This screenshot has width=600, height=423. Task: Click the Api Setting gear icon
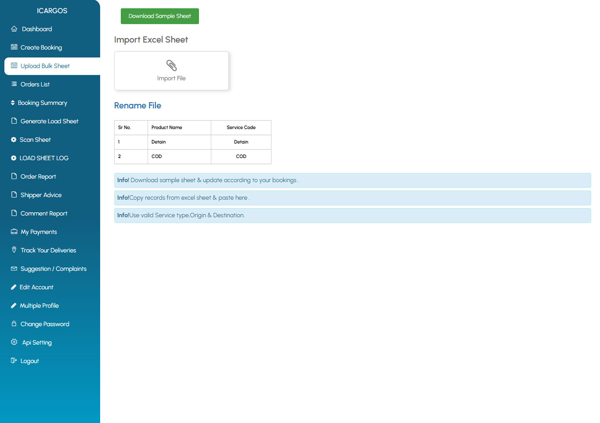pyautogui.click(x=14, y=342)
